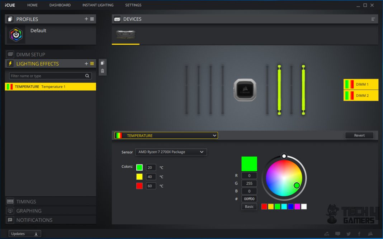383x239 pixels.
Task: Select the Default profile icon
Action: click(16, 35)
